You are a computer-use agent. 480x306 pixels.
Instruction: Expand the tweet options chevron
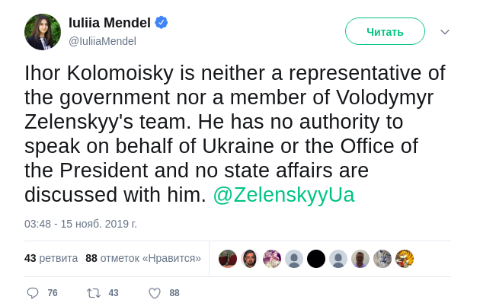(445, 32)
